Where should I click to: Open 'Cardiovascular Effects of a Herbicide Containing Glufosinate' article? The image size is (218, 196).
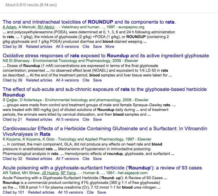pos(105,131)
